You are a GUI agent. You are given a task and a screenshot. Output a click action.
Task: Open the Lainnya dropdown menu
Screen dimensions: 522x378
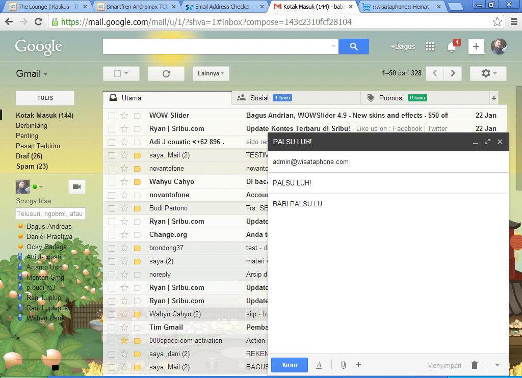click(x=211, y=73)
